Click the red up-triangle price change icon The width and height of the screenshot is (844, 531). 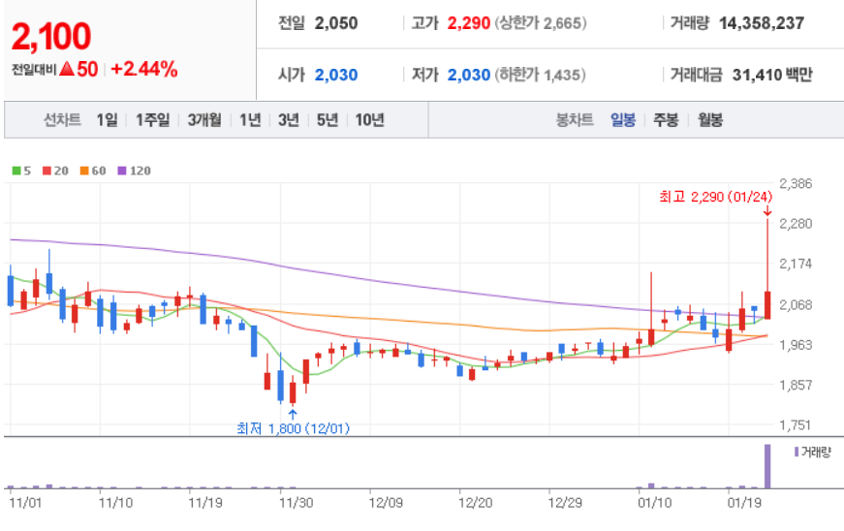(x=67, y=69)
